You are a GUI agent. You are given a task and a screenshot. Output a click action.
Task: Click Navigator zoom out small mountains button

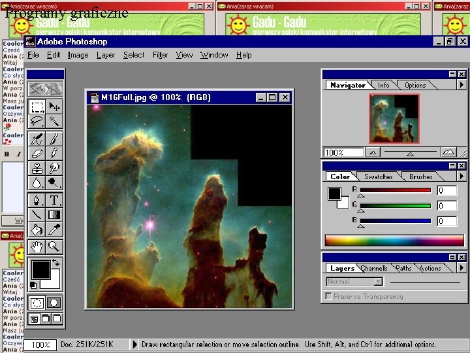point(373,152)
